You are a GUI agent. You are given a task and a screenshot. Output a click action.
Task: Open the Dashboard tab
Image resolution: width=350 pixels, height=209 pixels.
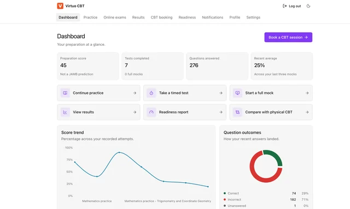tap(68, 17)
